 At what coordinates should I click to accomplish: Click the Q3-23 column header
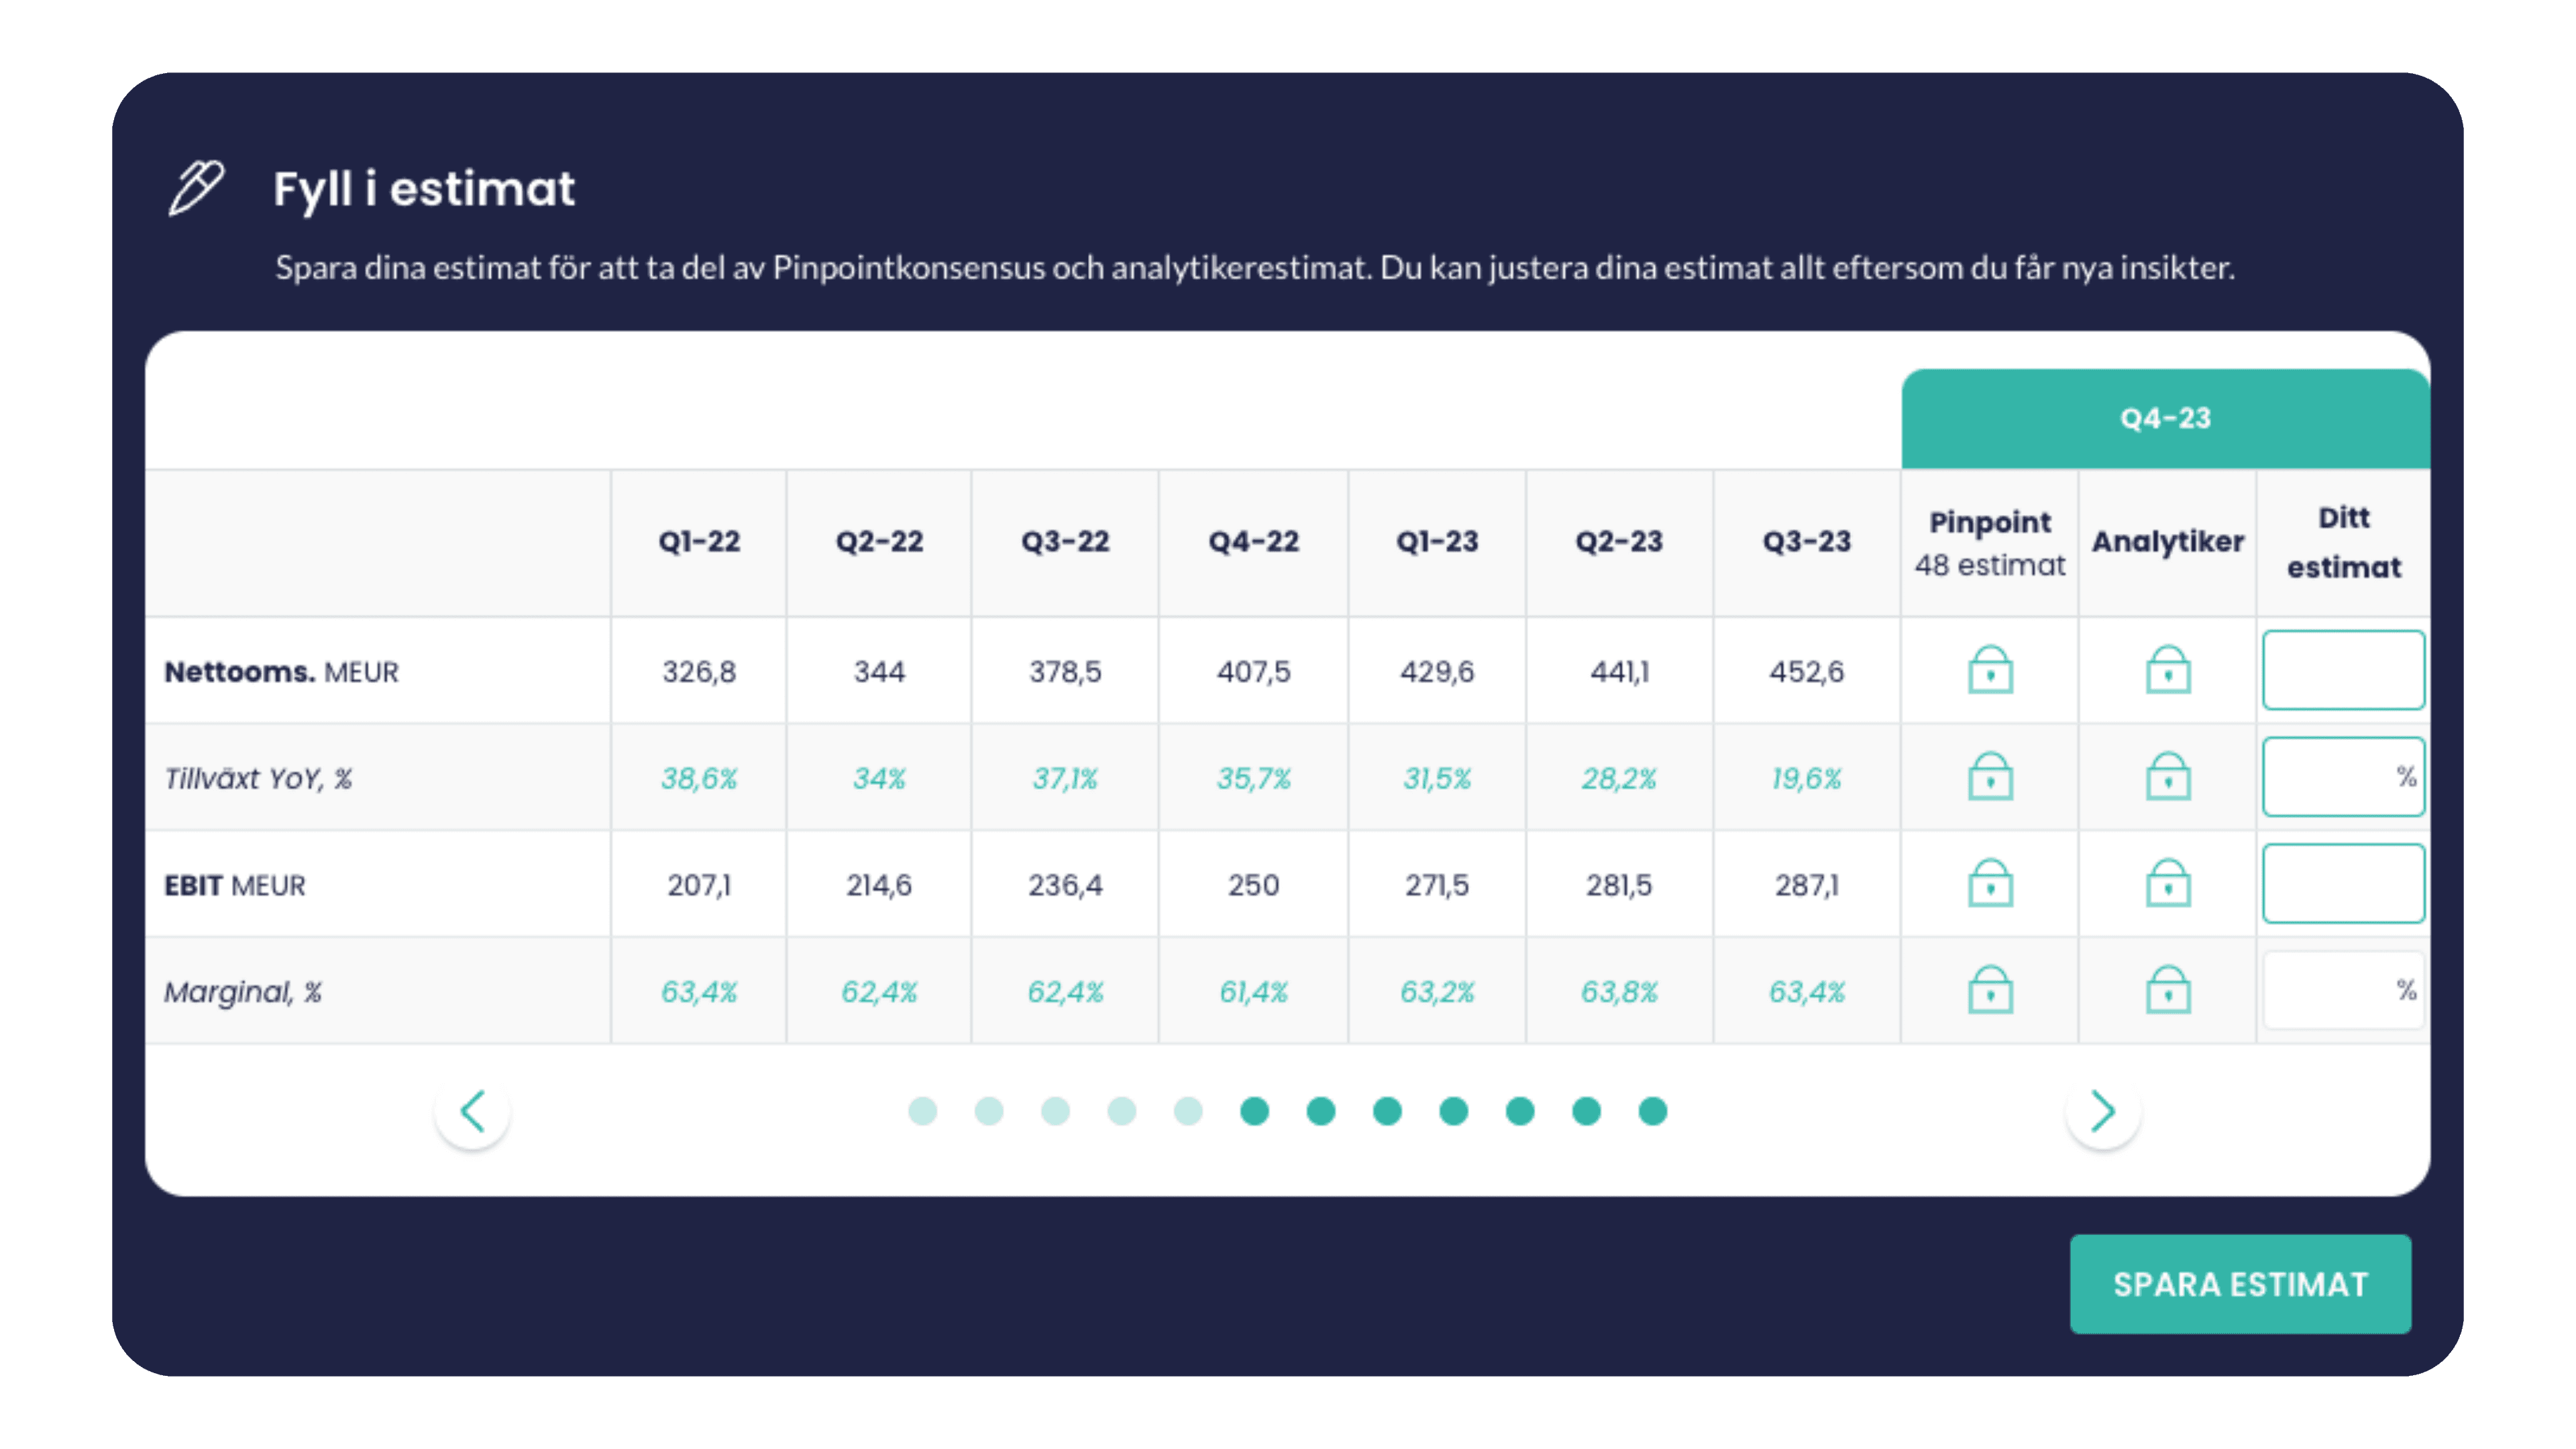pyautogui.click(x=1806, y=542)
